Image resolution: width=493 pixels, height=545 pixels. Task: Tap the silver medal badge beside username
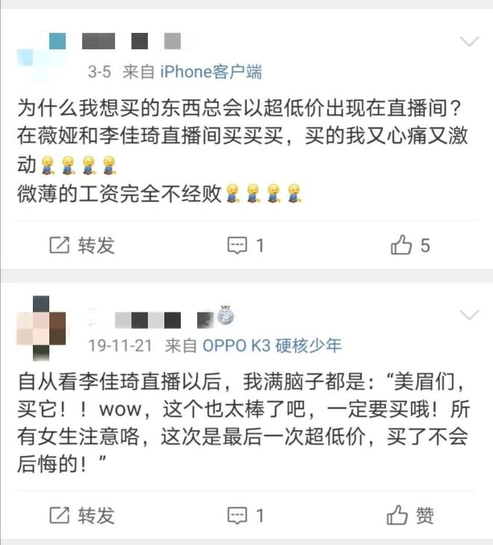coord(226,315)
